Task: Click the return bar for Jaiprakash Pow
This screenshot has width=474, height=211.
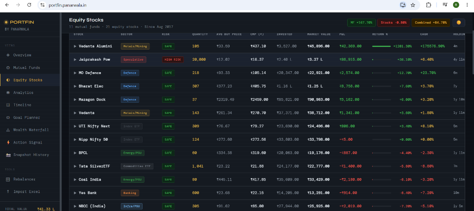Action: [381, 60]
